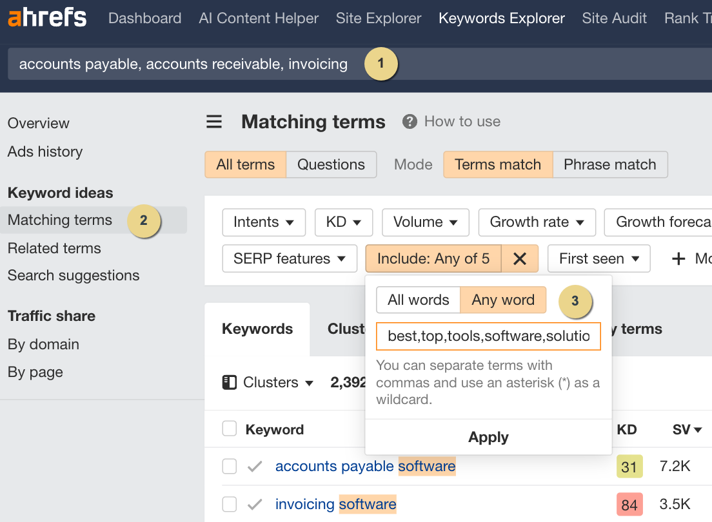Open the Volume filter dropdown
The width and height of the screenshot is (712, 522).
click(x=425, y=222)
